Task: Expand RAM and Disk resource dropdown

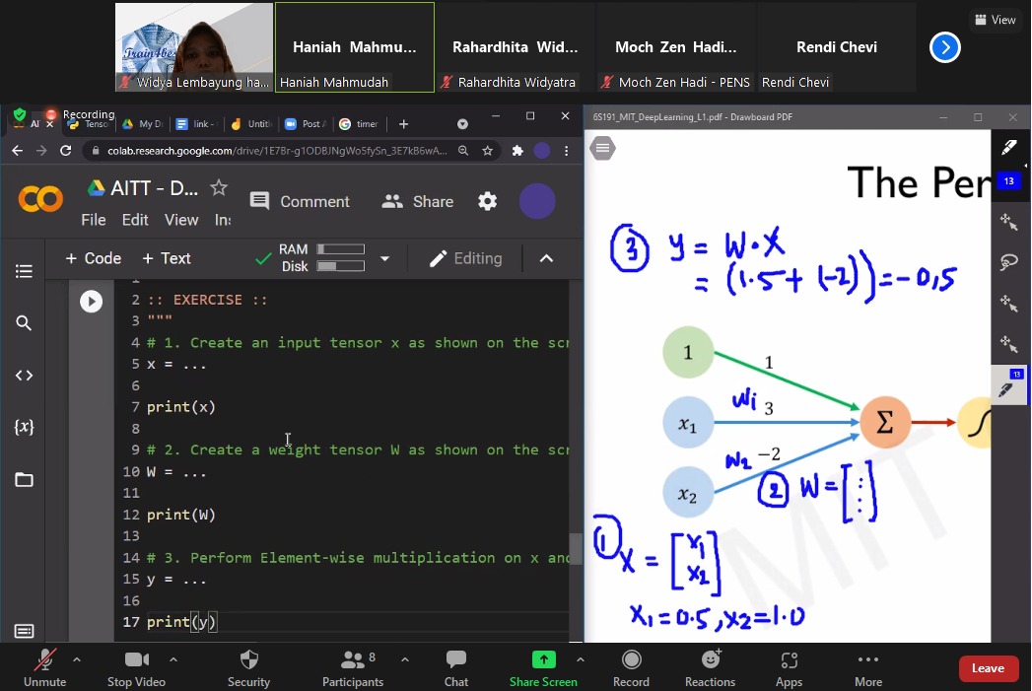Action: point(385,258)
